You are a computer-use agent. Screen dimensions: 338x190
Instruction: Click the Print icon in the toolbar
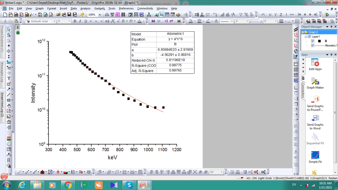107,15
